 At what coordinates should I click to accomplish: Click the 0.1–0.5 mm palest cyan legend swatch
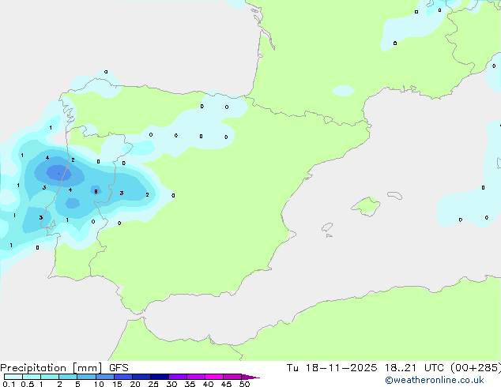tap(13, 377)
